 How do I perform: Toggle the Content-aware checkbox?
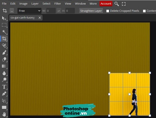[x=145, y=11]
